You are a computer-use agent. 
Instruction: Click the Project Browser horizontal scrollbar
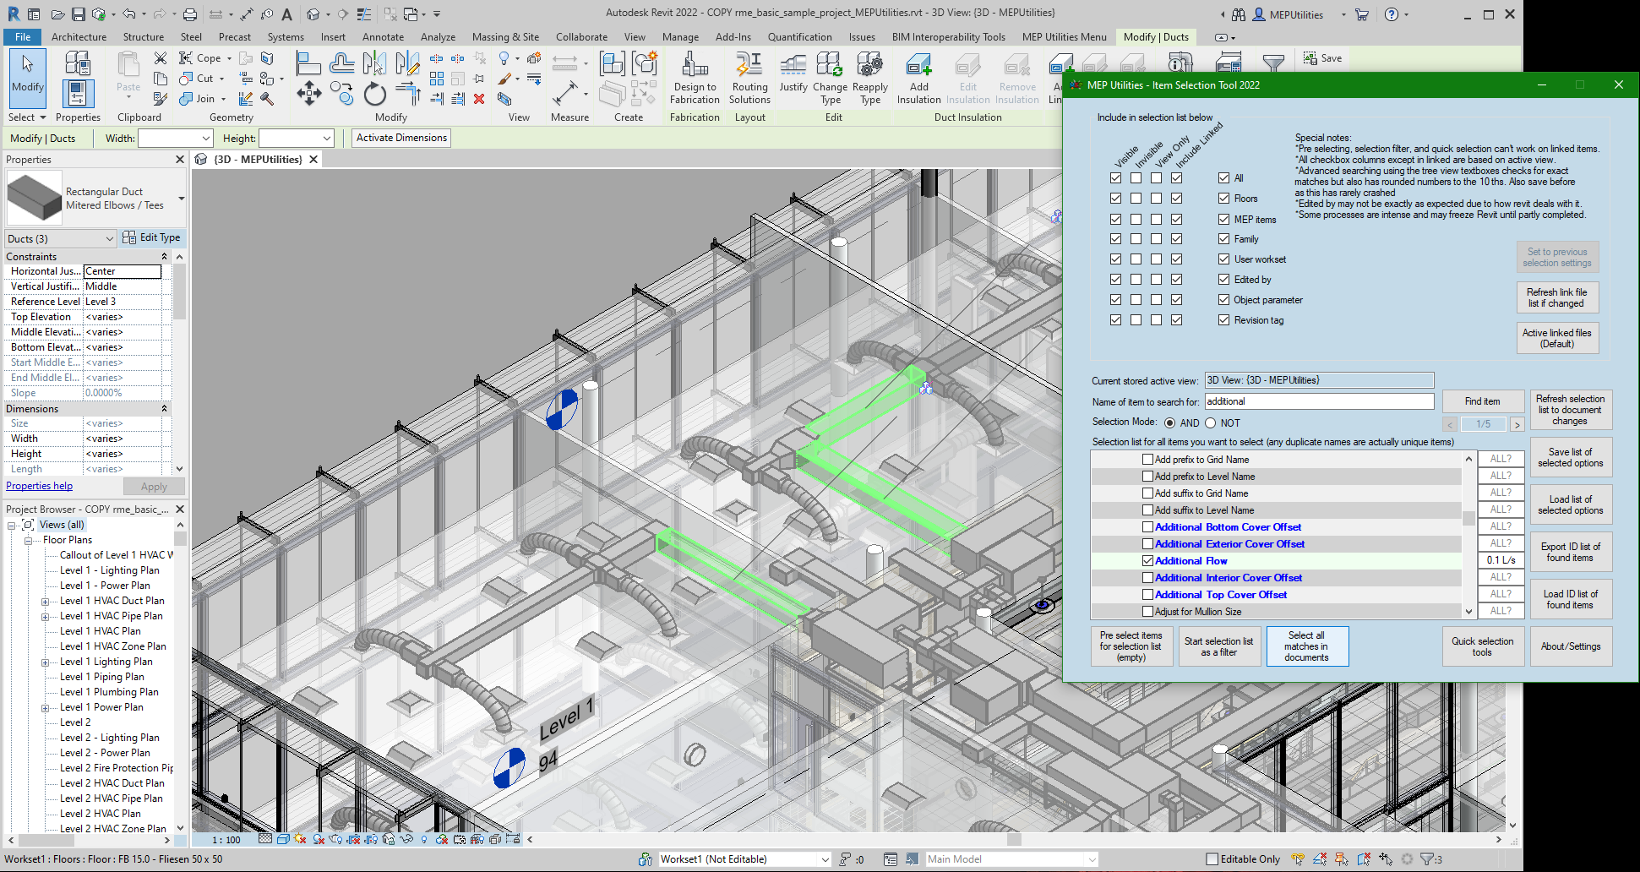(47, 840)
